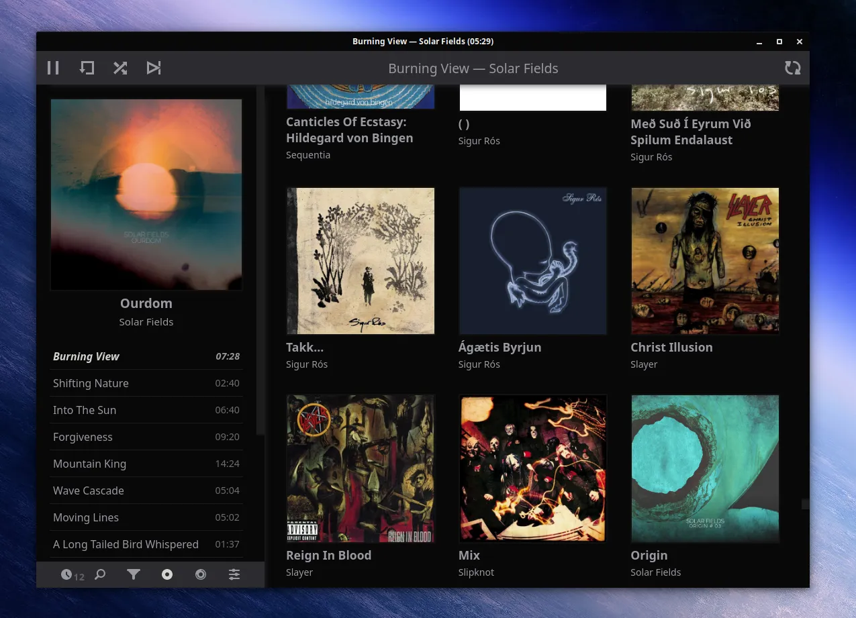Refresh the music collection

click(793, 68)
